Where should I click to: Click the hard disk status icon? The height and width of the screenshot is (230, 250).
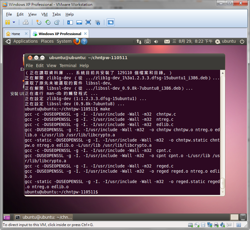click(190, 225)
